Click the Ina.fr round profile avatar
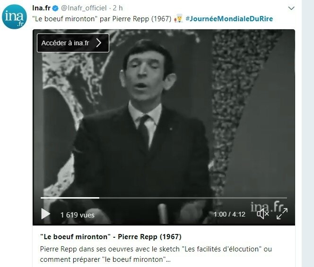The height and width of the screenshot is (267, 314). pyautogui.click(x=14, y=17)
